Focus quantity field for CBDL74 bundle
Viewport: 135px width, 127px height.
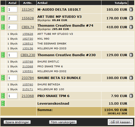point(12,27)
